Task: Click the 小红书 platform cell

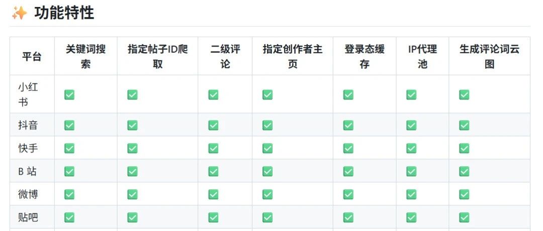Action: 32,94
